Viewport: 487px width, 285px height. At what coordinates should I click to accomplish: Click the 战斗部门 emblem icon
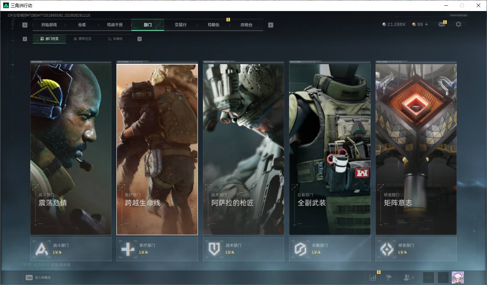[x=42, y=249]
